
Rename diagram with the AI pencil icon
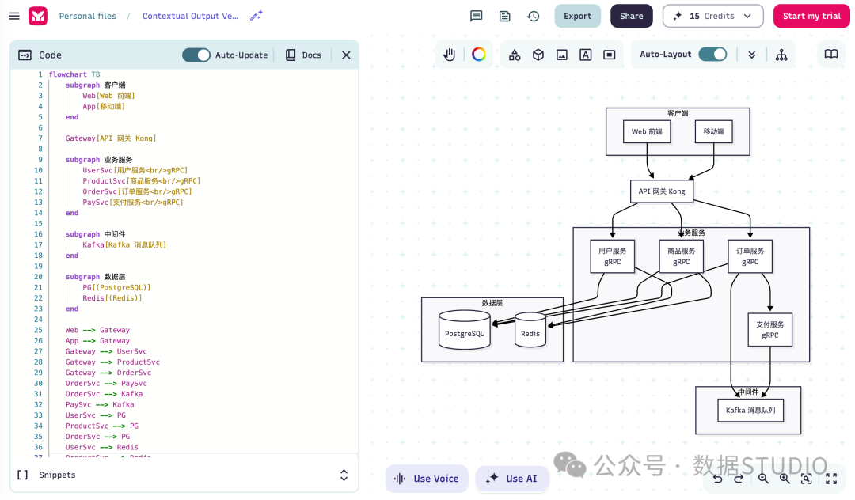pyautogui.click(x=256, y=16)
